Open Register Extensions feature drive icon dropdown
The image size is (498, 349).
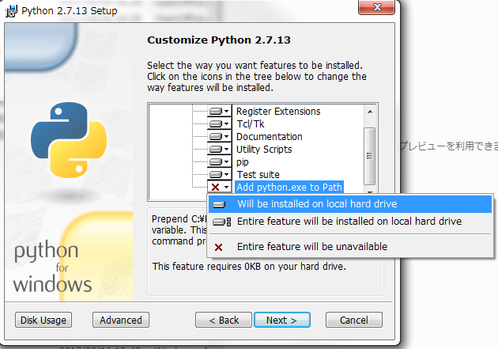[x=219, y=112]
